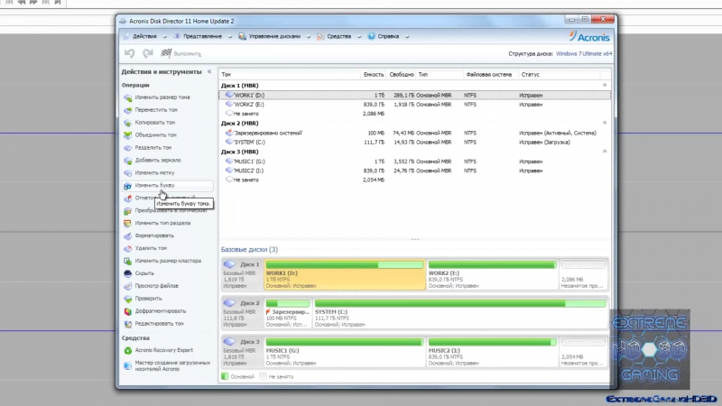Sort by 'Файловая система' column header

coord(491,75)
